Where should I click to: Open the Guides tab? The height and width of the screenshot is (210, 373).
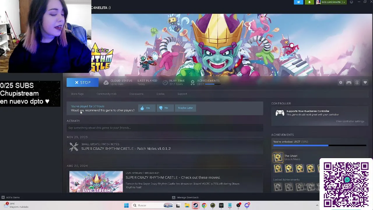[x=160, y=94]
